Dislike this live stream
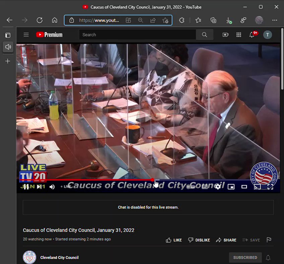The width and height of the screenshot is (284, 264). pos(199,240)
